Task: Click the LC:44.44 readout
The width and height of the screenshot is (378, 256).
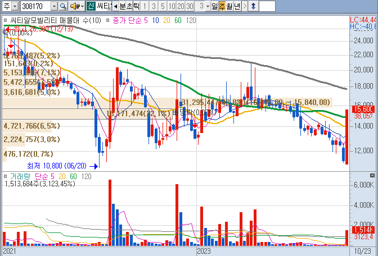Action: point(363,20)
